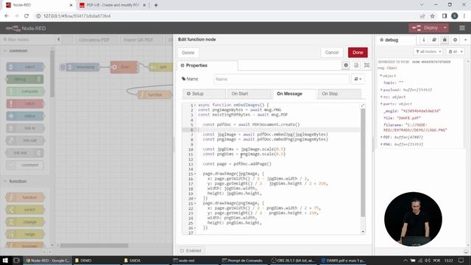Click the red Deploy button
The width and height of the screenshot is (471, 265).
pos(425,28)
